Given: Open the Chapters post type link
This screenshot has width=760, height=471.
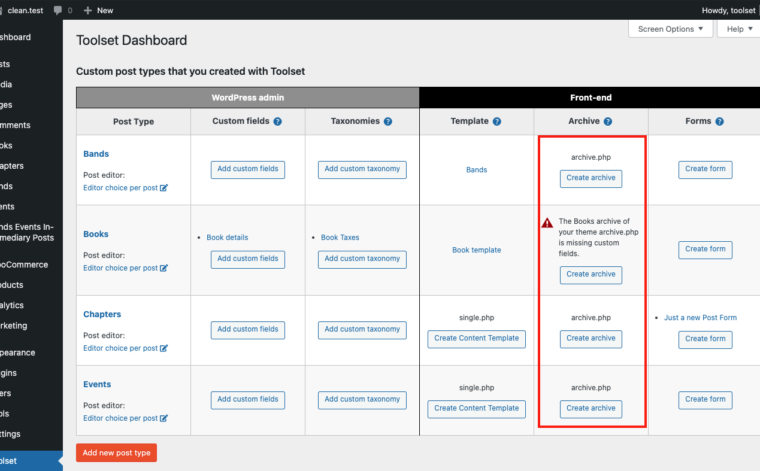Looking at the screenshot, I should click(102, 314).
